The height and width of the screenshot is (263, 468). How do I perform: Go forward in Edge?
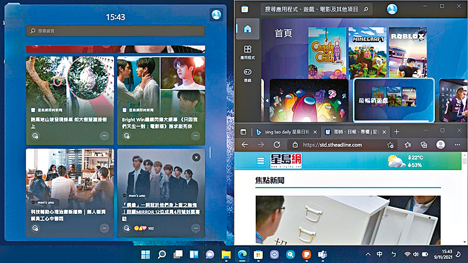click(261, 144)
